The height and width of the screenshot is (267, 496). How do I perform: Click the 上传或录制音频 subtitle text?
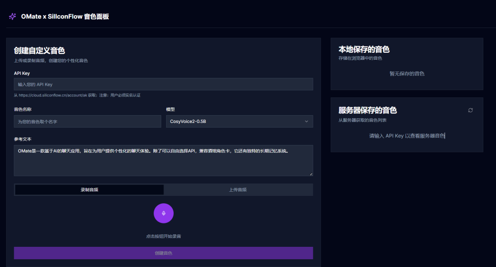coord(51,61)
